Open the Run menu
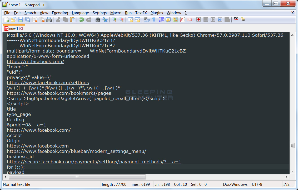Image resolution: width=298 pixels, height=190 pixels. pos(128,13)
